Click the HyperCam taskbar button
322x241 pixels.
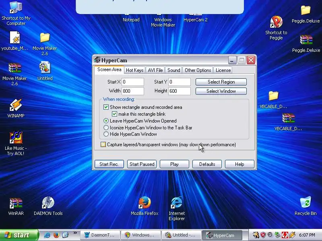coord(222,235)
